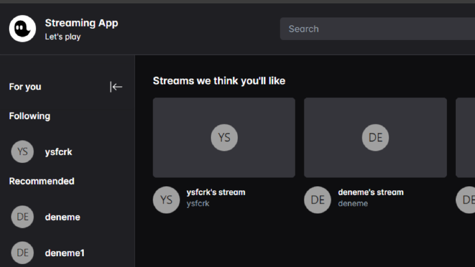Select deneme in Recommended sidebar
Viewport: 475px width, 267px height.
pos(62,217)
